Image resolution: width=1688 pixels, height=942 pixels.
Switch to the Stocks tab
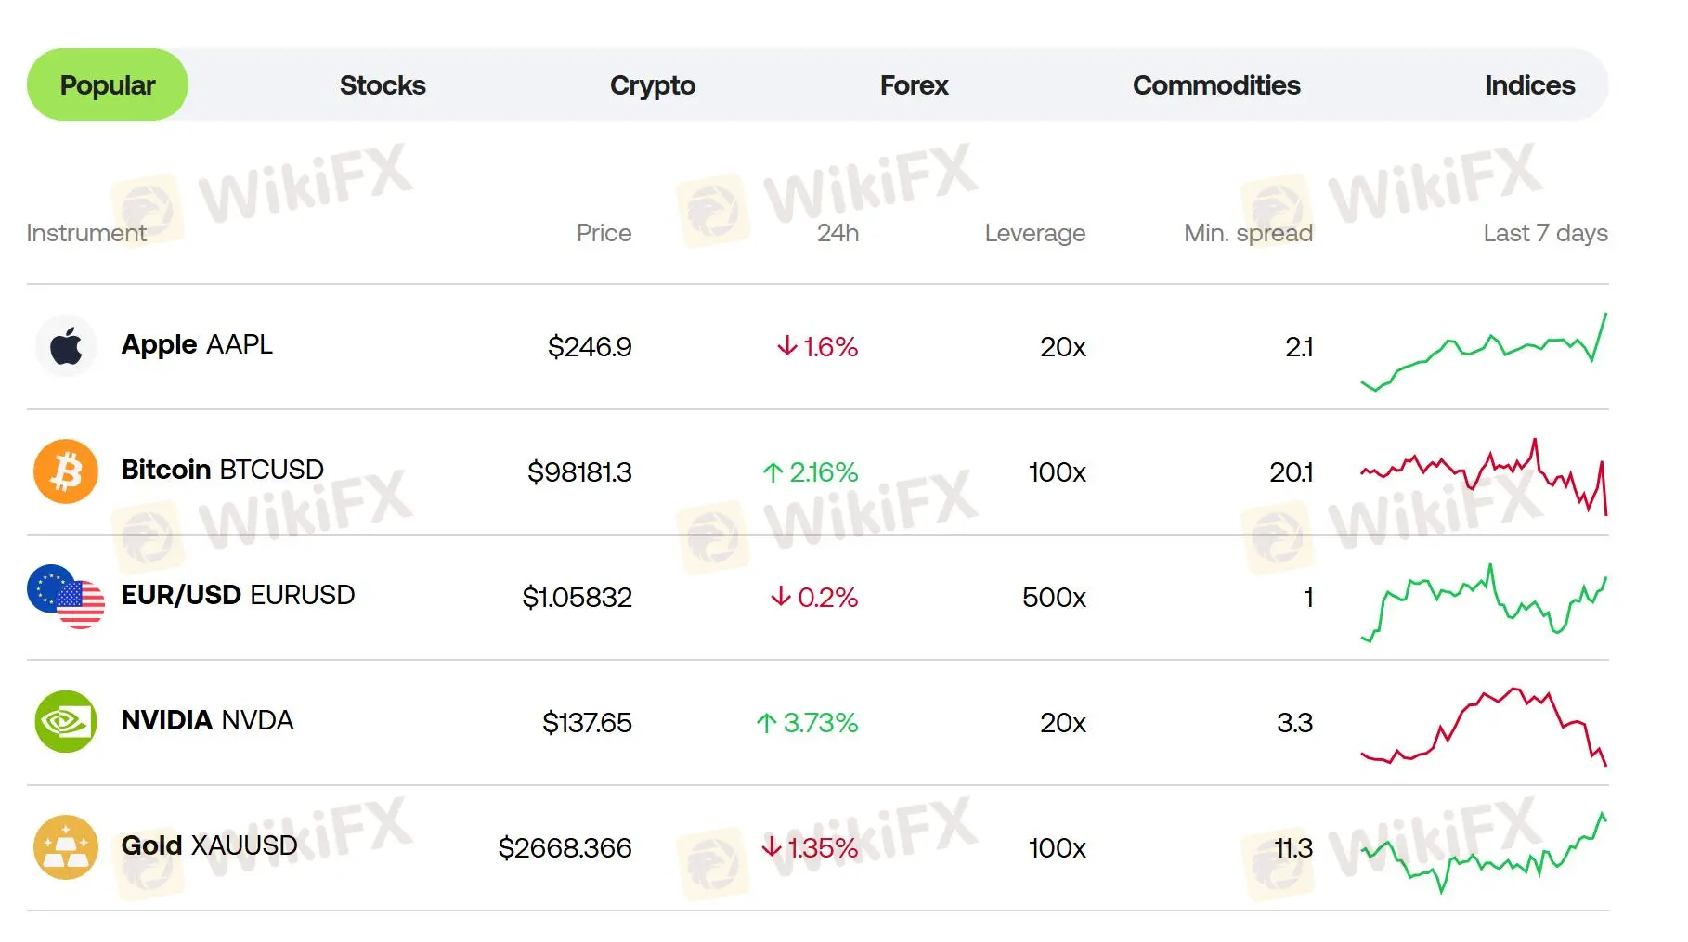click(383, 85)
